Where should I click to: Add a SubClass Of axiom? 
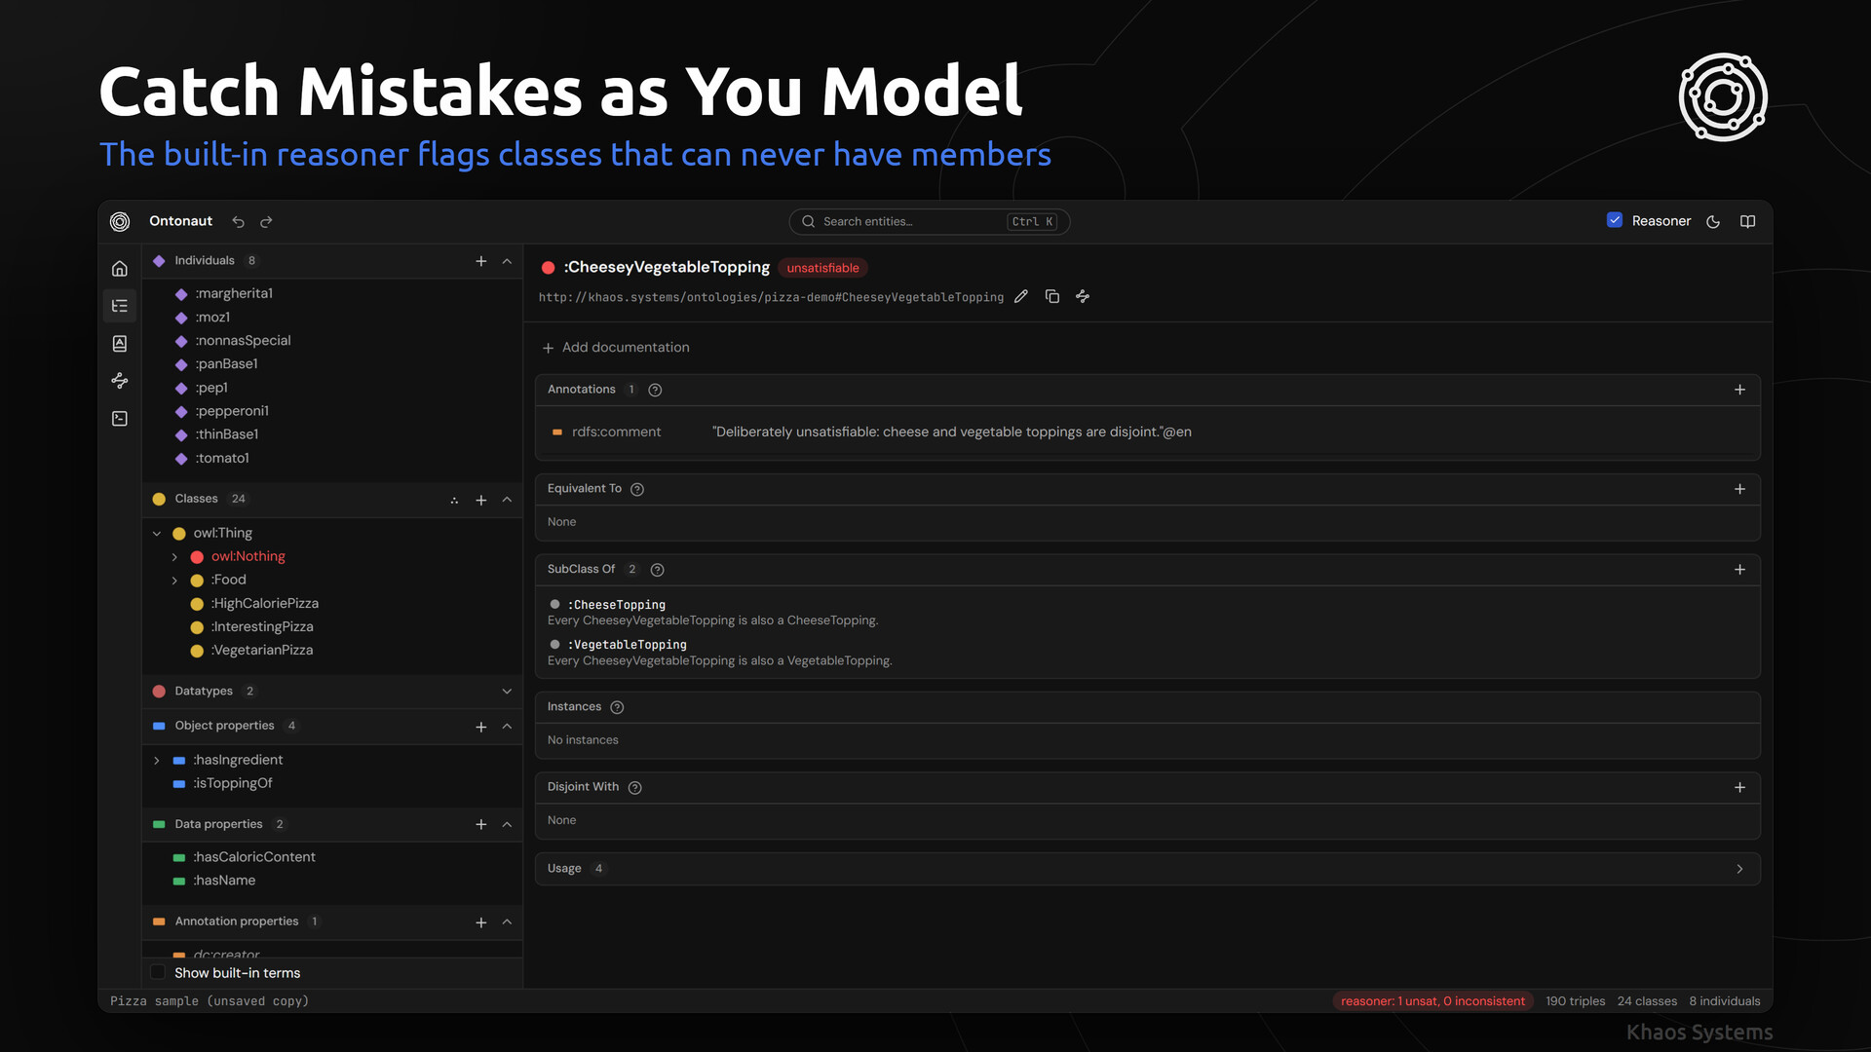pos(1739,570)
